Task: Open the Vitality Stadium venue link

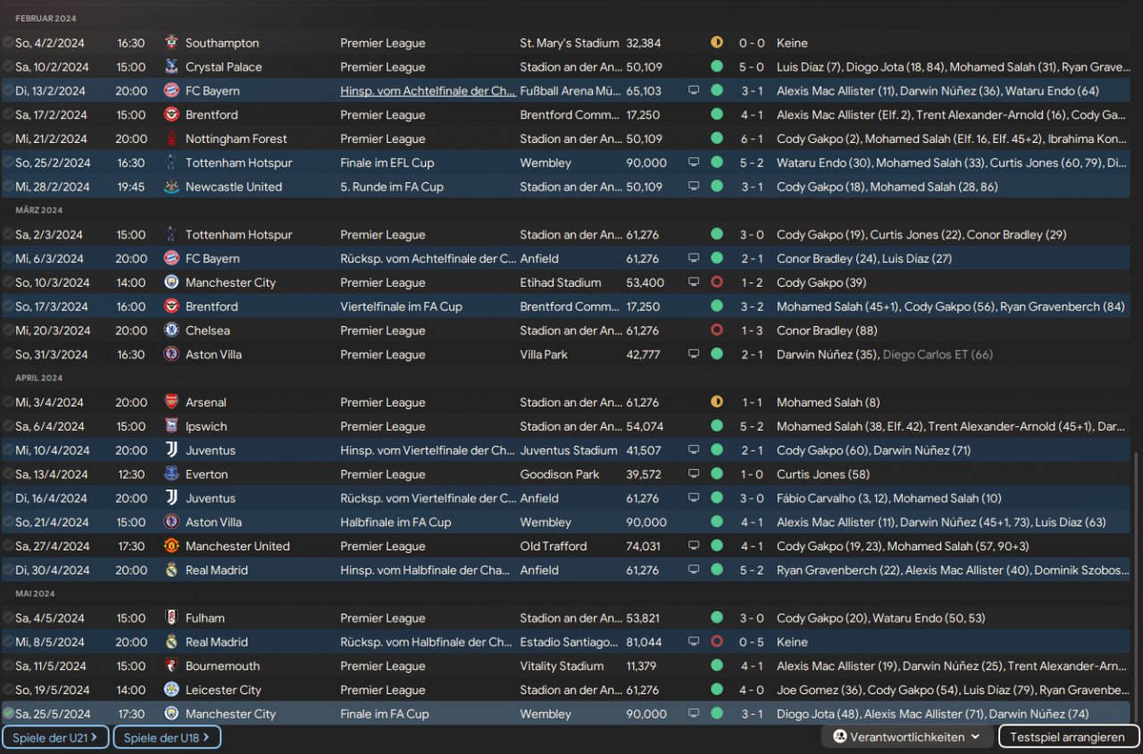Action: [562, 666]
